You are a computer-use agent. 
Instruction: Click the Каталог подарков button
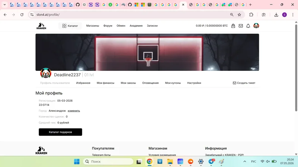[60, 132]
